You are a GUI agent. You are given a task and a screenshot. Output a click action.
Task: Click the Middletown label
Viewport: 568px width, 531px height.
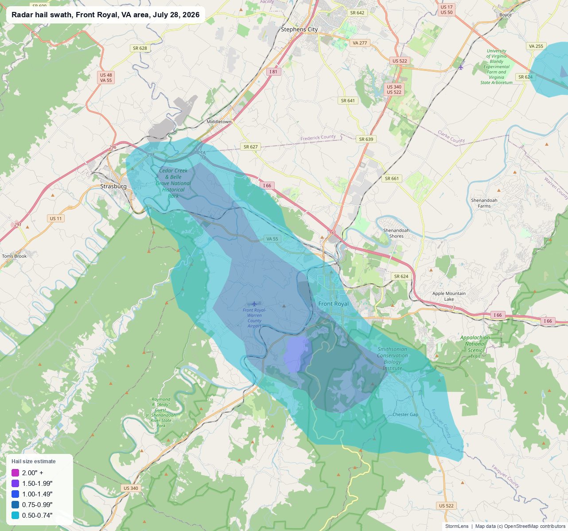pyautogui.click(x=219, y=122)
